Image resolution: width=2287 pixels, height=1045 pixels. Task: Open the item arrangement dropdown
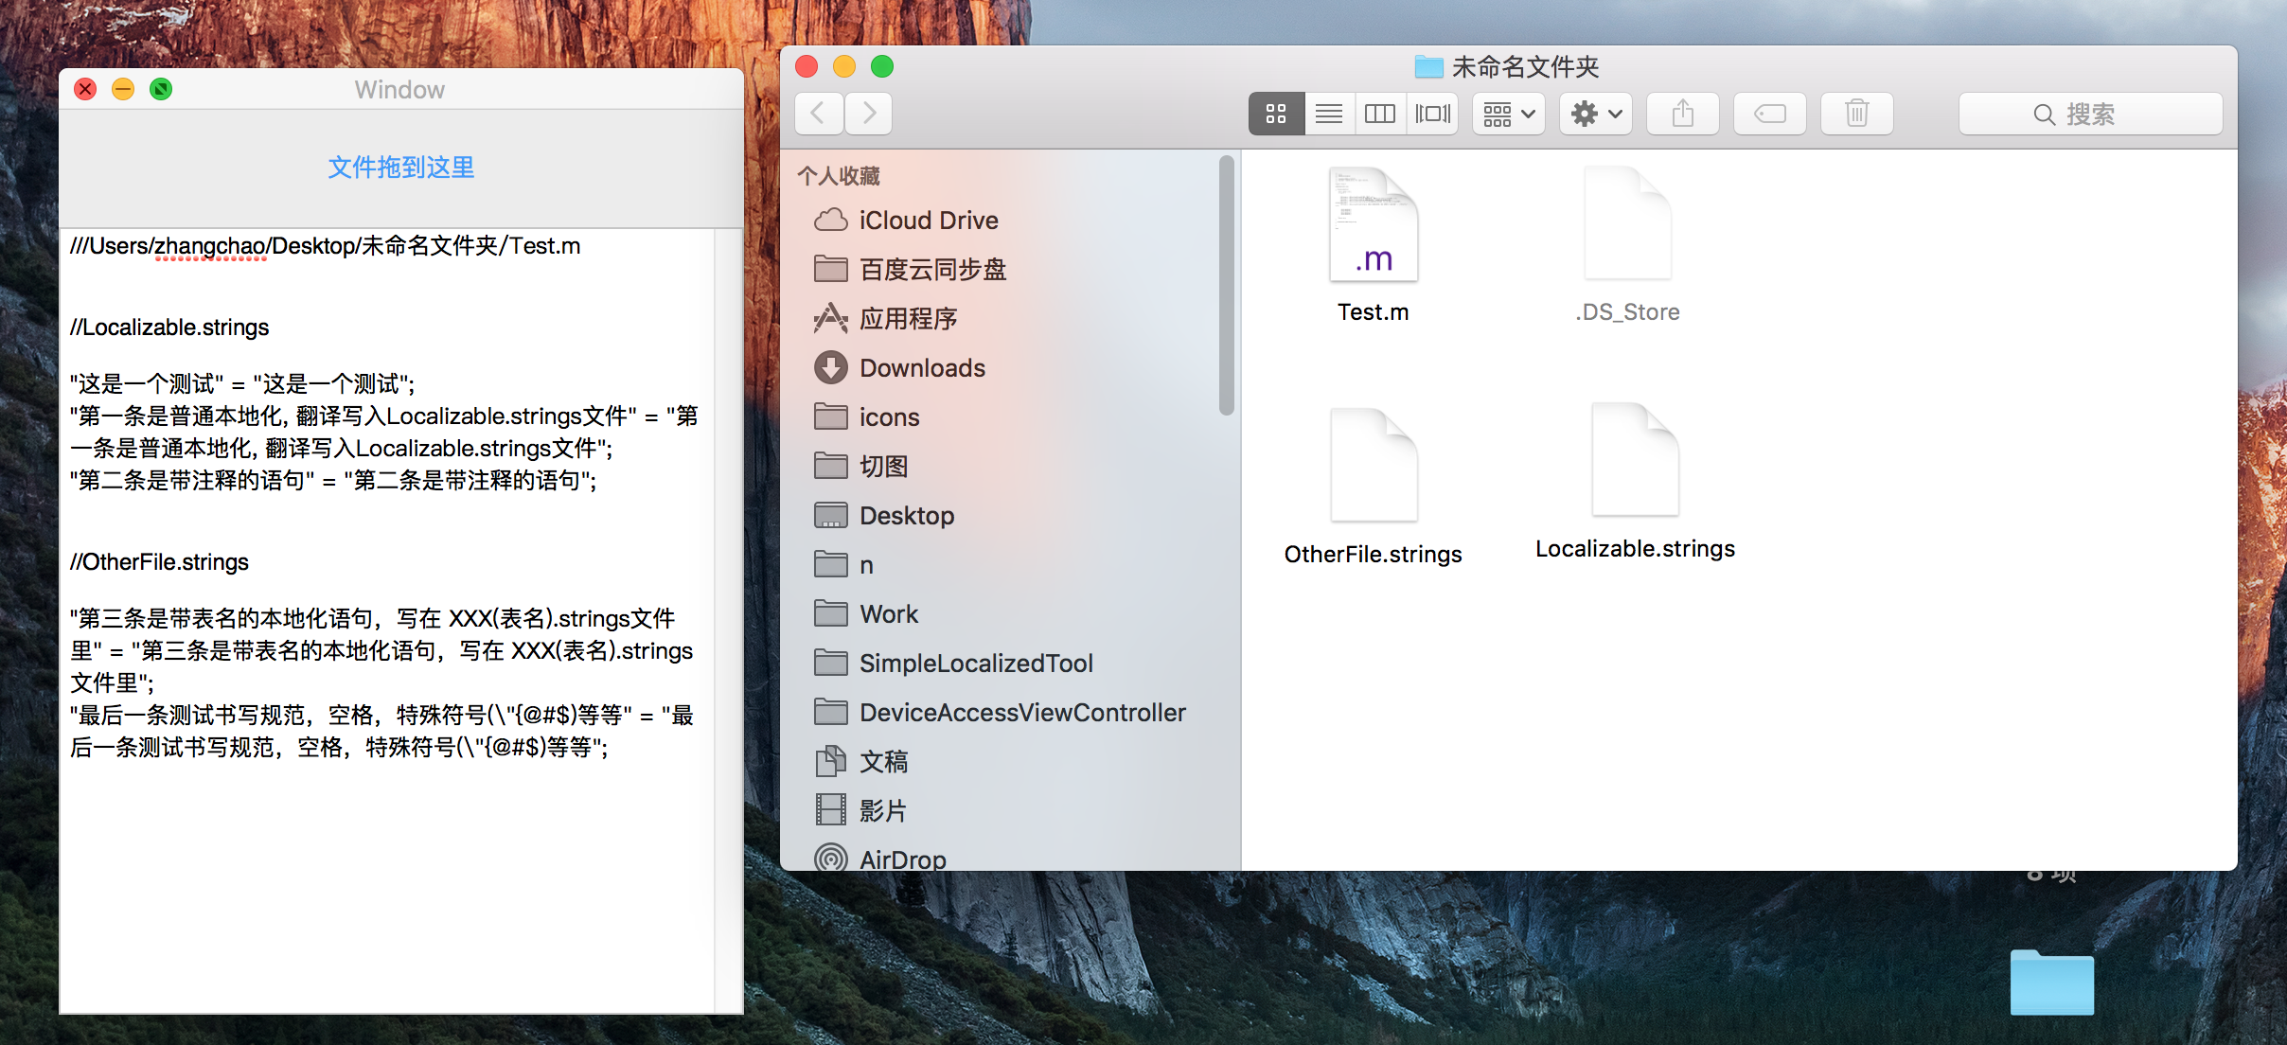1509,115
